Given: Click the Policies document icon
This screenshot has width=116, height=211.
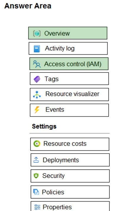Looking at the screenshot, I should coord(36,192).
